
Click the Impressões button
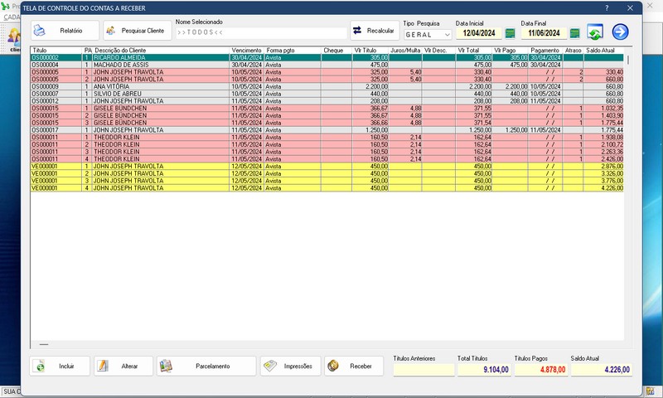[x=290, y=366]
